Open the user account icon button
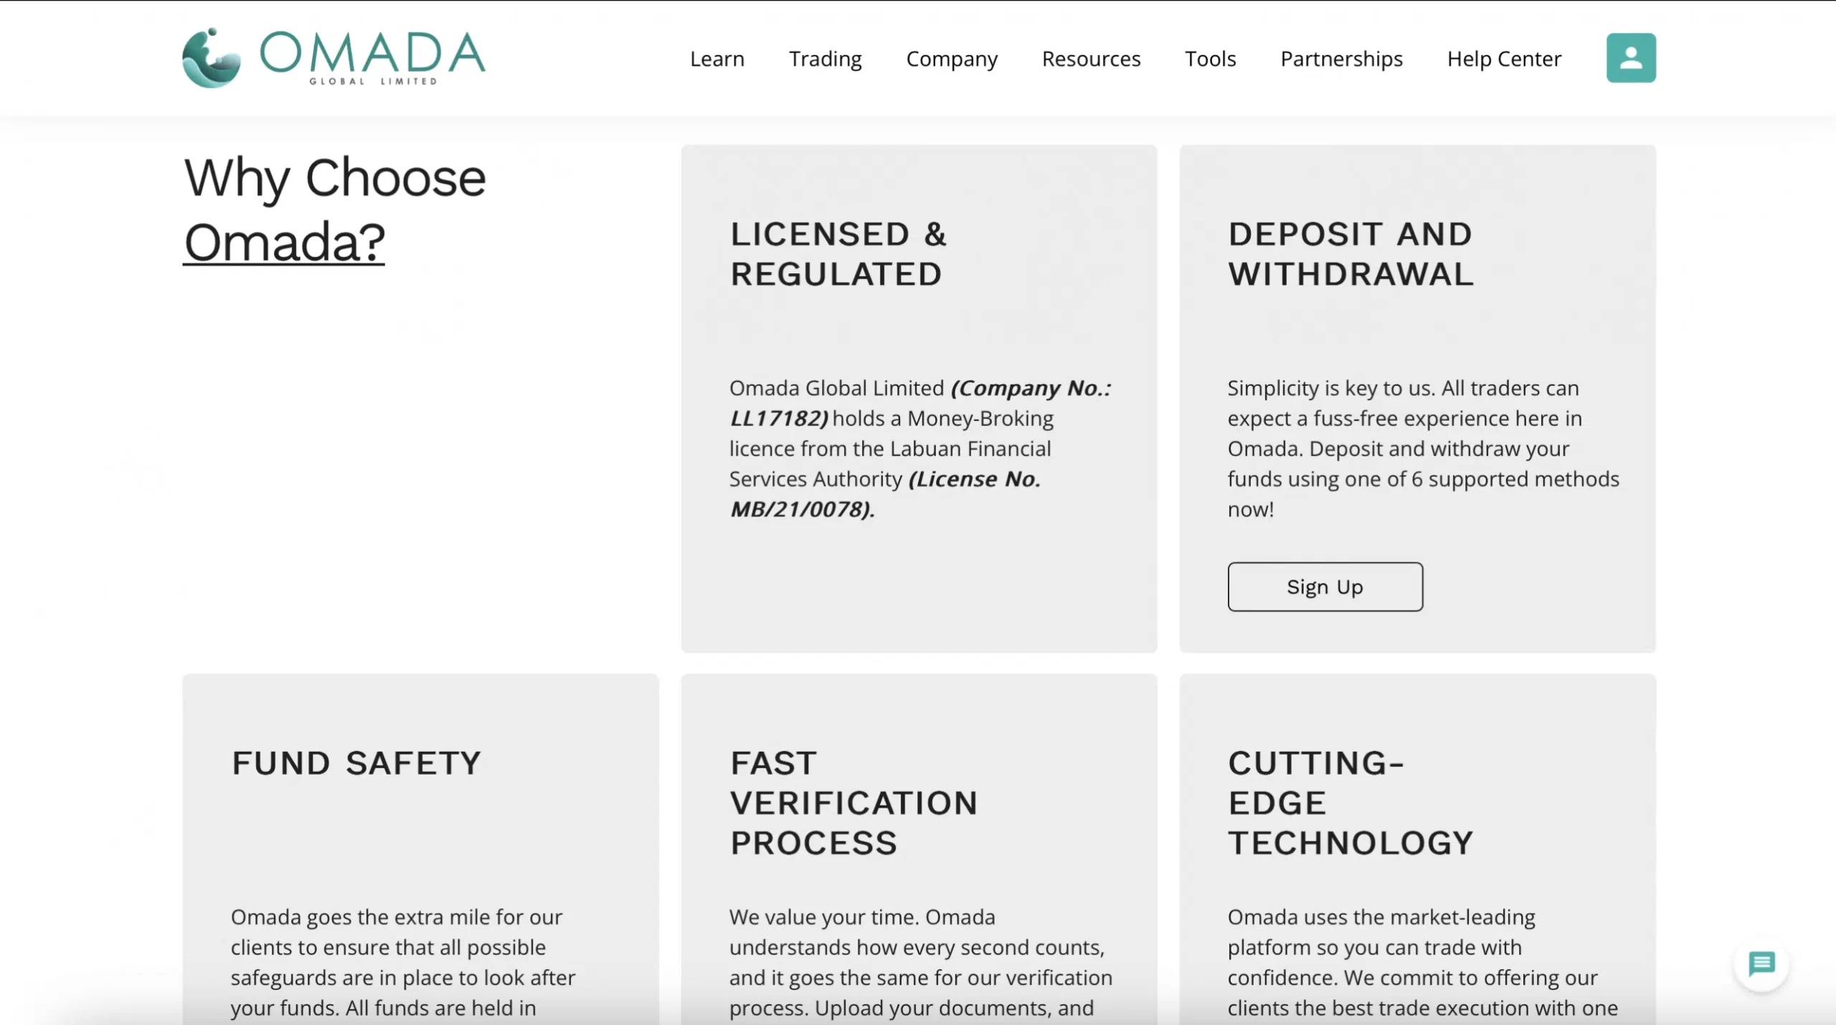The width and height of the screenshot is (1836, 1025). click(x=1631, y=58)
